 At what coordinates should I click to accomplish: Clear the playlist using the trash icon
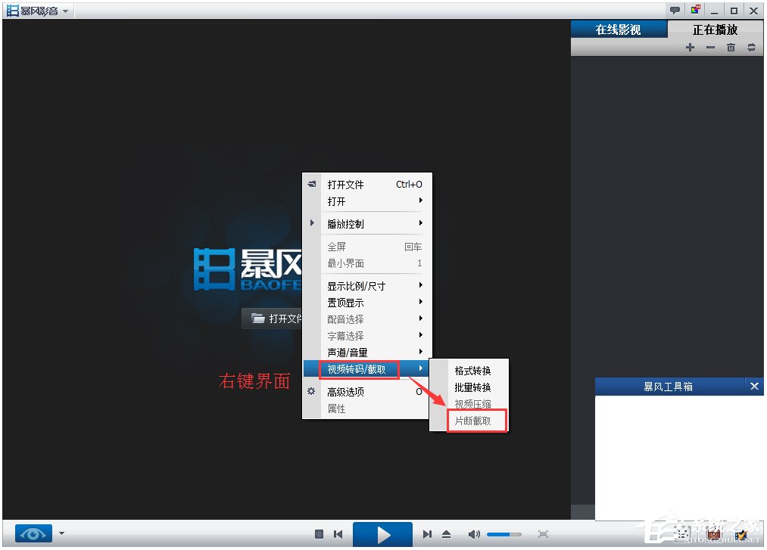click(731, 48)
